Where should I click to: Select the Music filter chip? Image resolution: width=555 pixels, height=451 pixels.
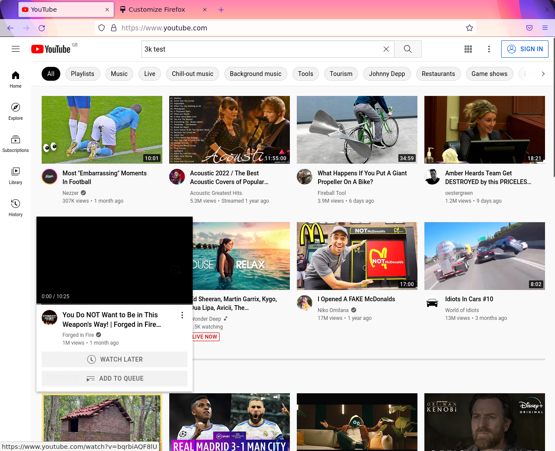[119, 74]
